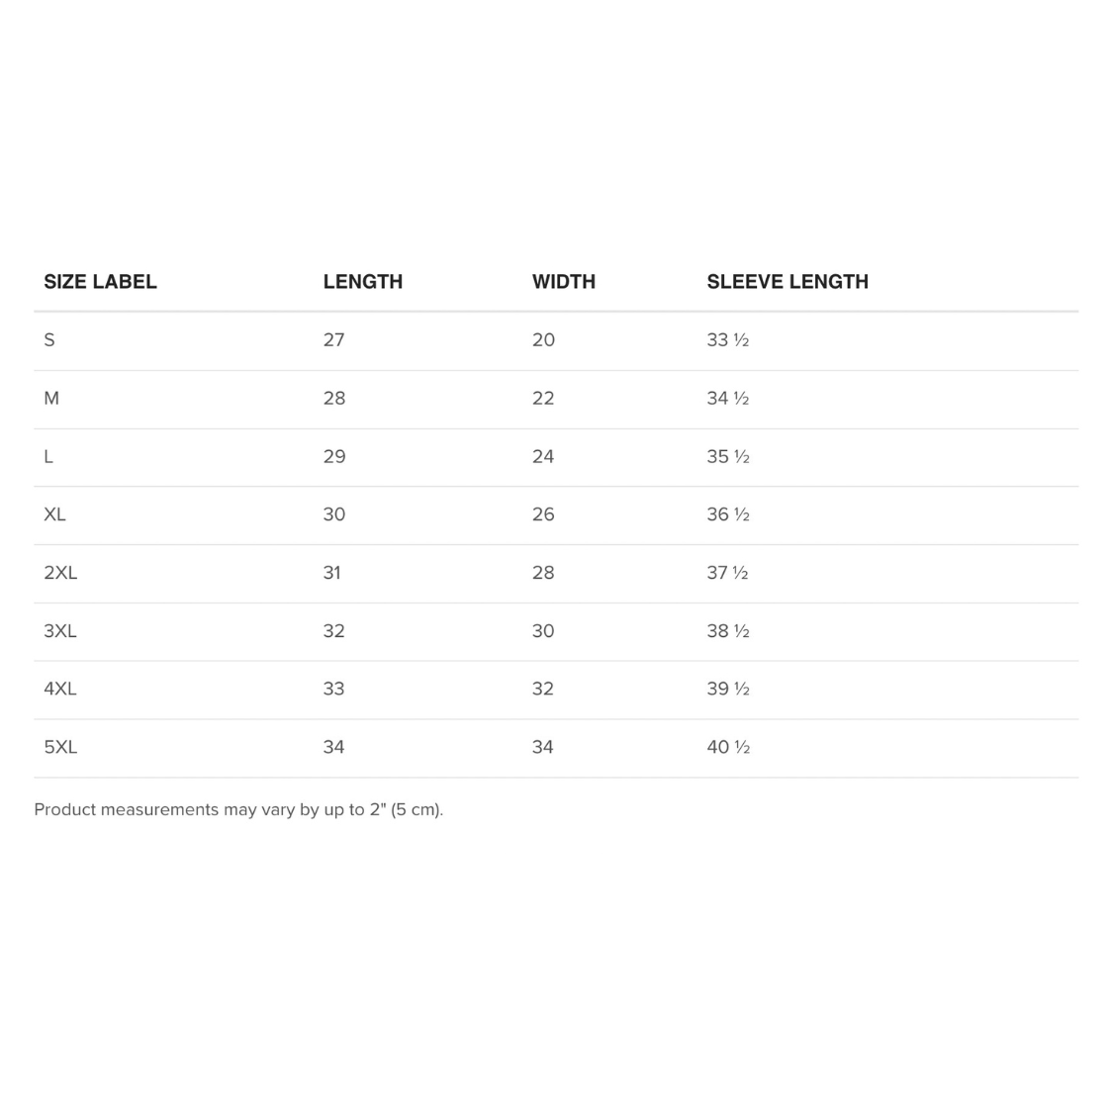1113x1113 pixels.
Task: Select the WIDTH column header
Action: click(563, 282)
